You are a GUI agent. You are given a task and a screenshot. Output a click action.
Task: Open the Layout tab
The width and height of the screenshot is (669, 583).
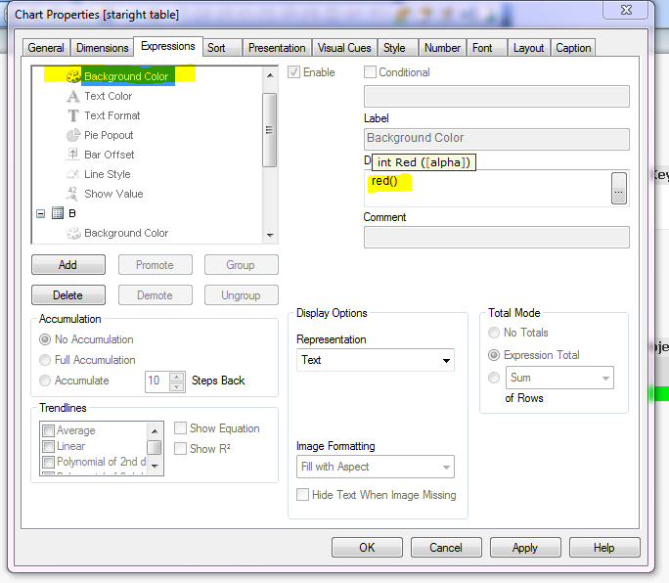tap(528, 48)
